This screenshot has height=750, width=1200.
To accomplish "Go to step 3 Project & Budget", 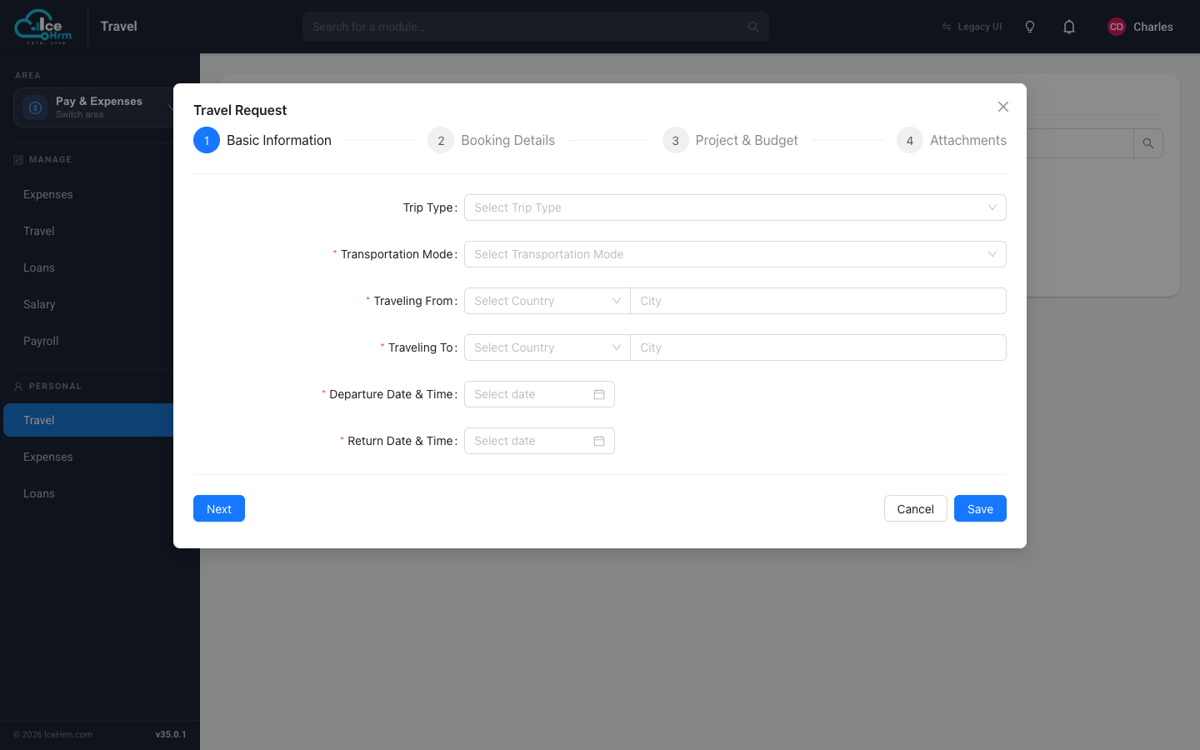I will (730, 140).
